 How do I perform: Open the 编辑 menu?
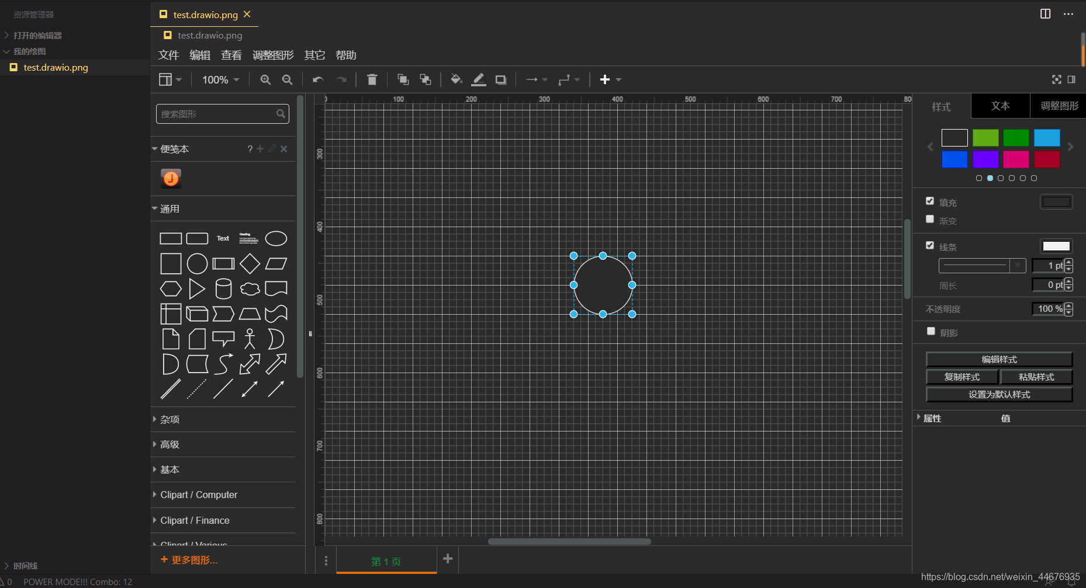(200, 55)
